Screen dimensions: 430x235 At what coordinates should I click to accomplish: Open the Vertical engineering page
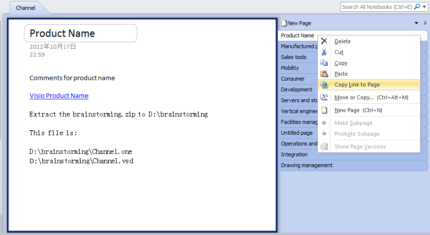pos(298,111)
